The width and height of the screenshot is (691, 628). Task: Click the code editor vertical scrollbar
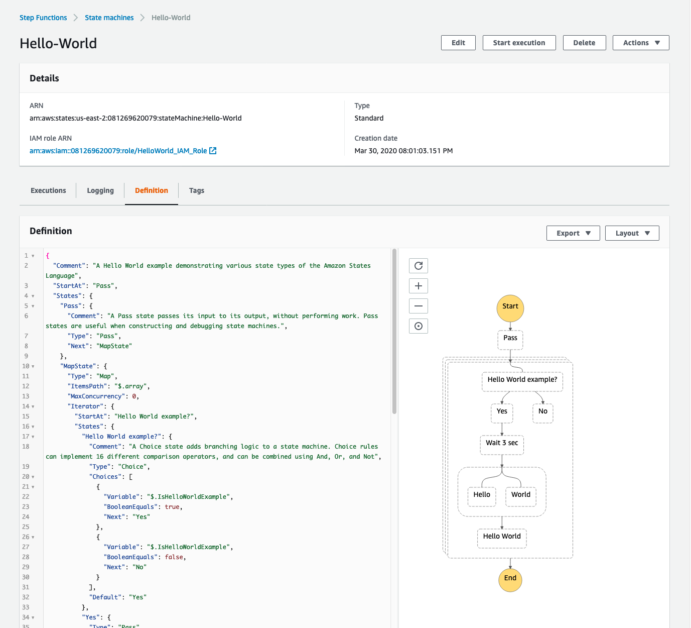pyautogui.click(x=394, y=332)
